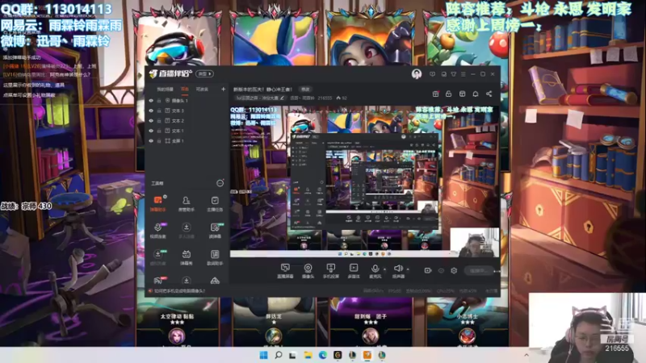Open the lyrics assistant tool in the toolbox
This screenshot has height=363, width=646.
click(215, 257)
